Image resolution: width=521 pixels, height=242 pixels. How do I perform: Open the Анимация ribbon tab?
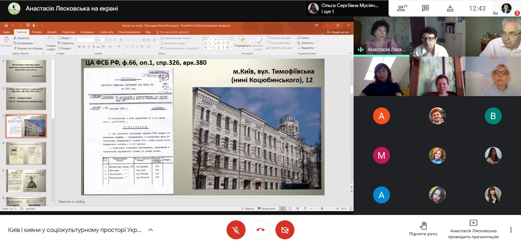coord(87,32)
